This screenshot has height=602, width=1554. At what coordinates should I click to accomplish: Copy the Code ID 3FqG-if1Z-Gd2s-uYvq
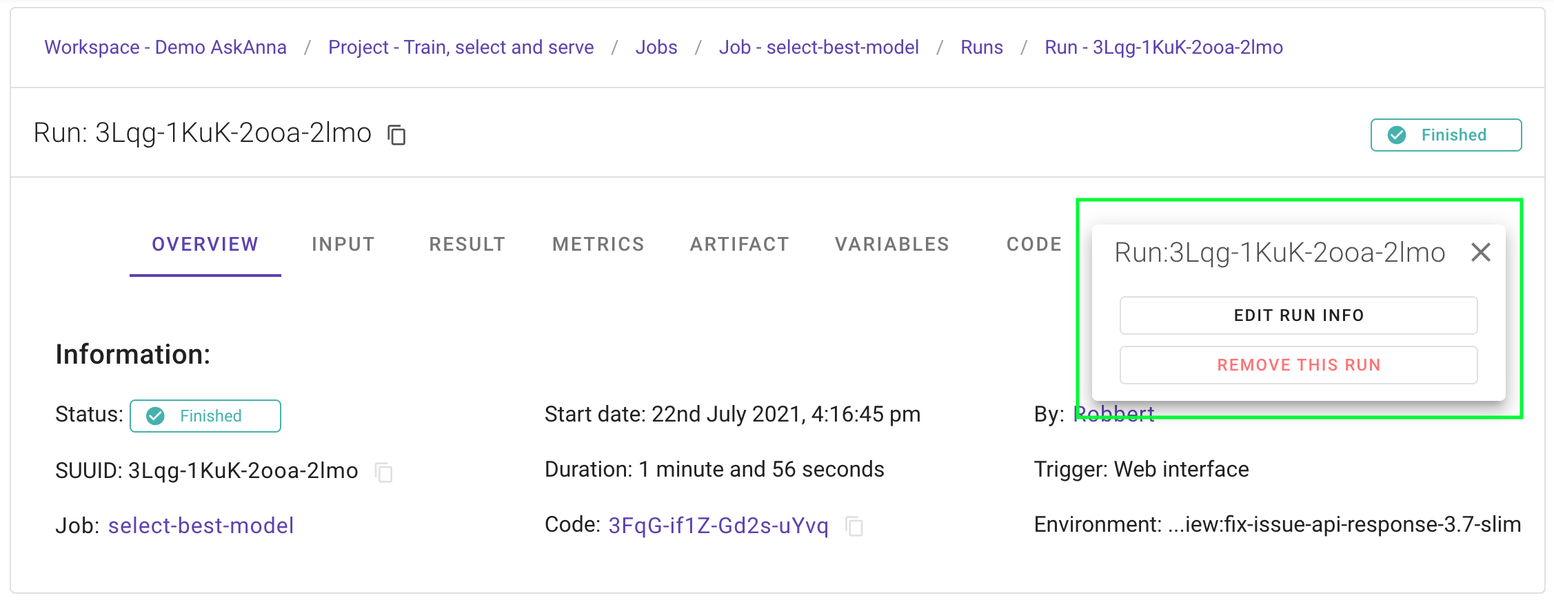(854, 527)
